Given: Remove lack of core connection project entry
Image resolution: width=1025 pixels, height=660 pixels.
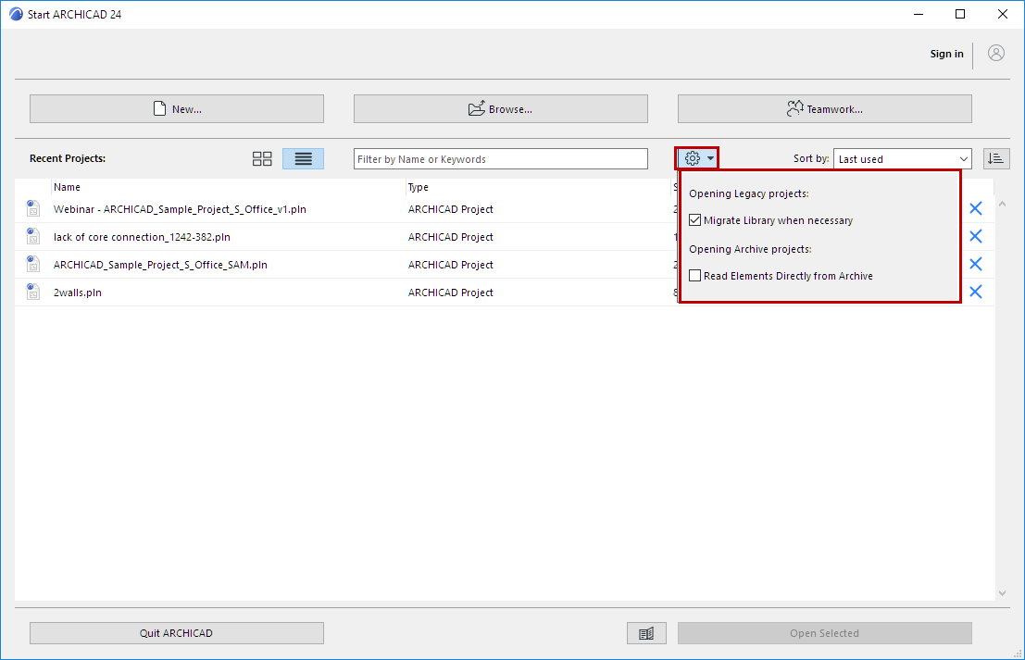Looking at the screenshot, I should (975, 236).
